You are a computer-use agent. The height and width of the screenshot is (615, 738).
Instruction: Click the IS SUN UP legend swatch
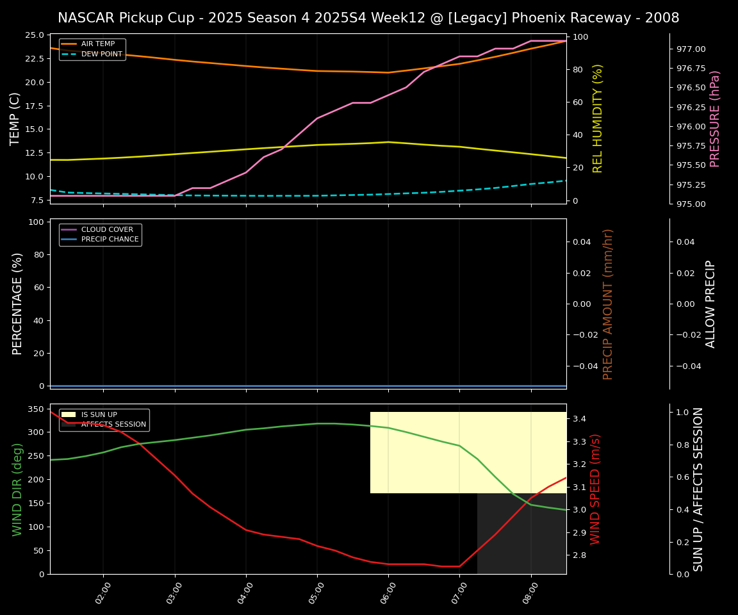point(69,414)
